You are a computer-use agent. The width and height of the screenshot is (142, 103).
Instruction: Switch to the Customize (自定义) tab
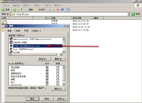[36, 31]
